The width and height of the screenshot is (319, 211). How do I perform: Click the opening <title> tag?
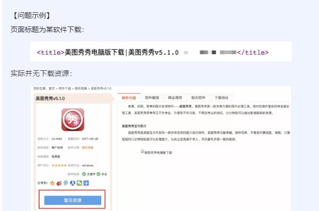pyautogui.click(x=51, y=52)
